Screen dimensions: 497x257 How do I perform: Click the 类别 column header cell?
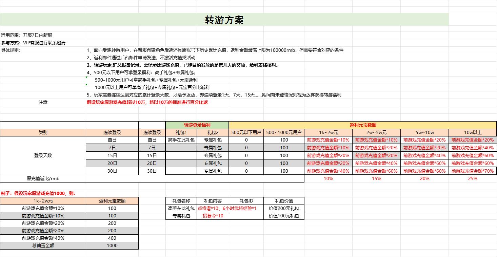pyautogui.click(x=43, y=132)
